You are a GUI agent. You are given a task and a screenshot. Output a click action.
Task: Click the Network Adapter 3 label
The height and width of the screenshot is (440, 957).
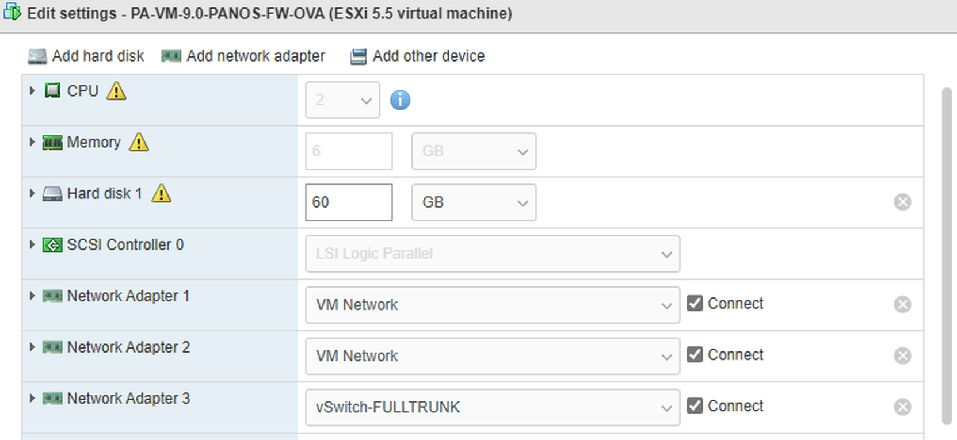[x=128, y=398]
